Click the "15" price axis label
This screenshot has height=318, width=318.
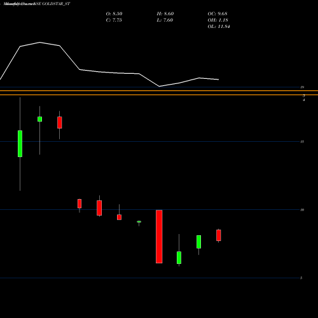point(302,142)
